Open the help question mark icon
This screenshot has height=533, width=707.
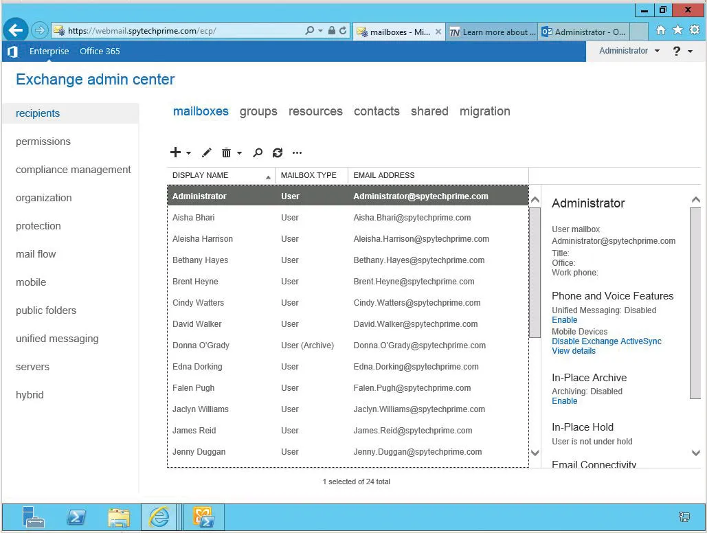tap(676, 51)
